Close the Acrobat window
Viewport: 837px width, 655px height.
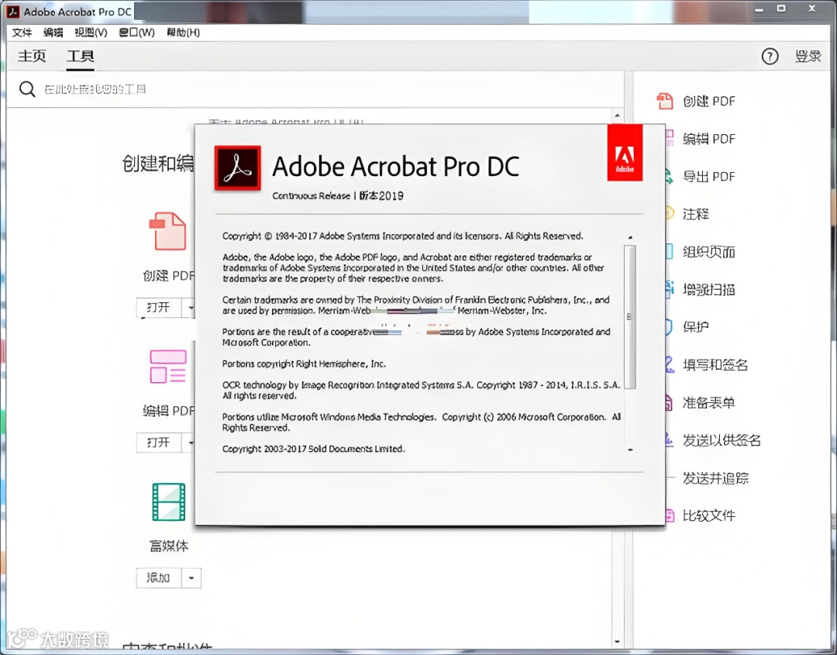coord(812,9)
